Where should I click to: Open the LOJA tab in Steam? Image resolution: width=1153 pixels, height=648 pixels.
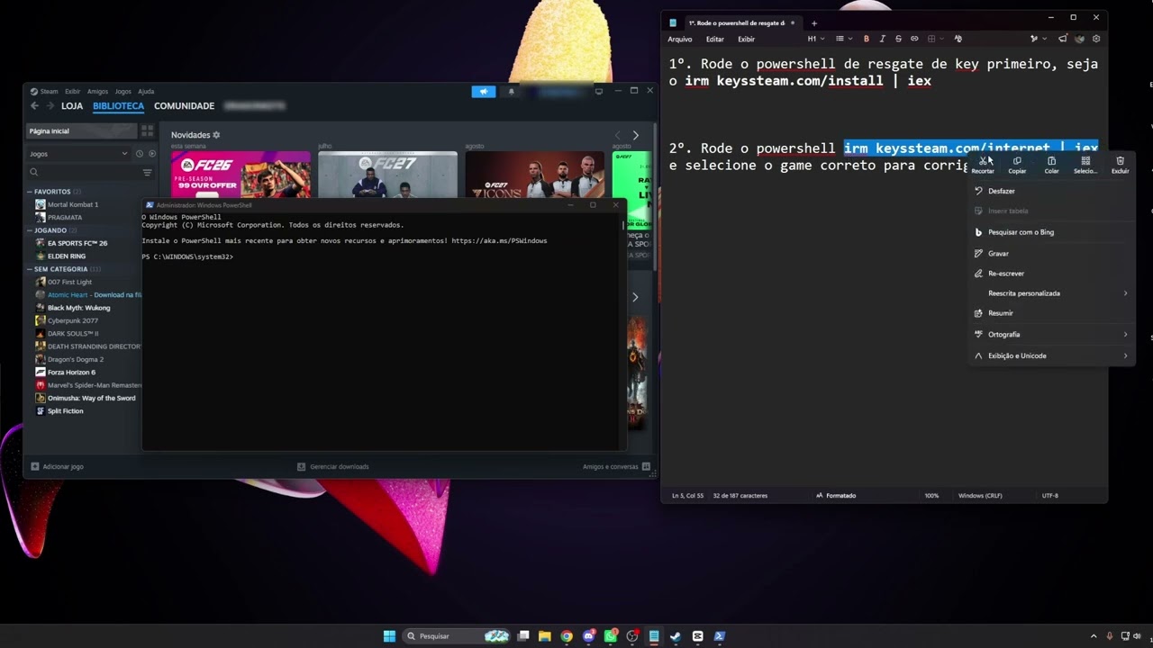click(72, 106)
